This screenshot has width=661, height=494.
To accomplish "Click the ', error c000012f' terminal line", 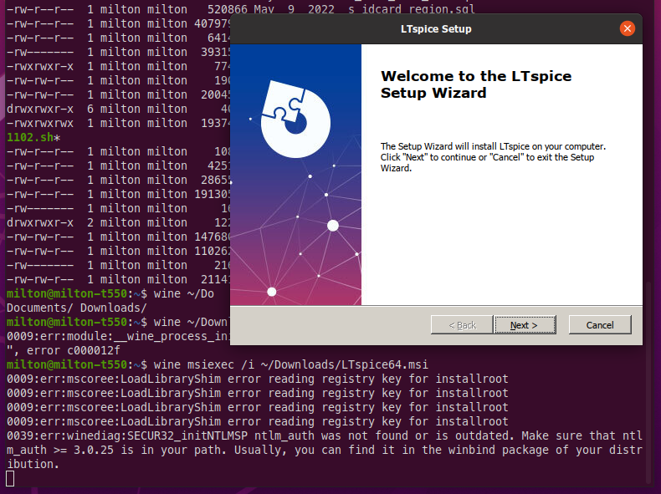I will (x=64, y=350).
